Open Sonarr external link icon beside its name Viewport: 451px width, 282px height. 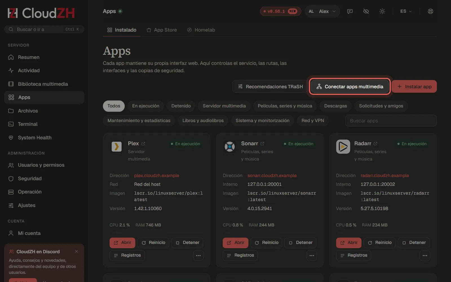(262, 144)
